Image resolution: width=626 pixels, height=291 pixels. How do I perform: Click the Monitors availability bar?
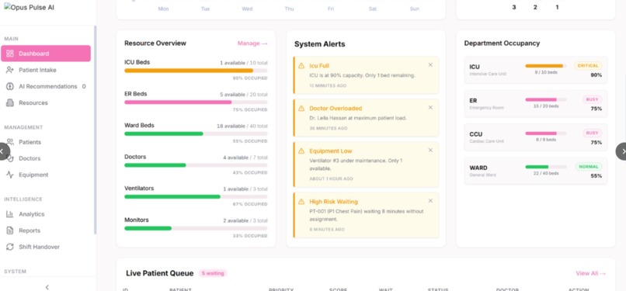196,228
